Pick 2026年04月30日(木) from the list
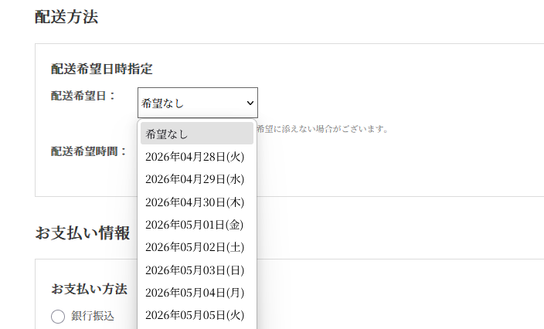This screenshot has width=544, height=329. coord(195,202)
